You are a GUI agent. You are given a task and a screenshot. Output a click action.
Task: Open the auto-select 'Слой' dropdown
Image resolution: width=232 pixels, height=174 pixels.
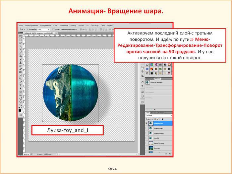(43, 29)
